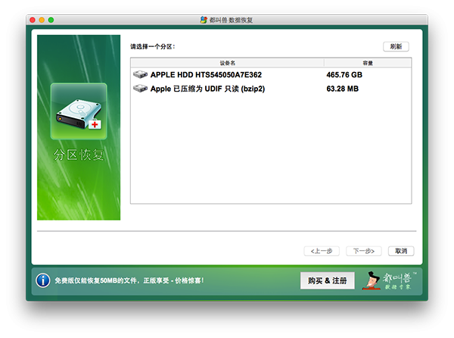
Task: Click the 分区恢复 hard drive icon
Action: click(79, 111)
